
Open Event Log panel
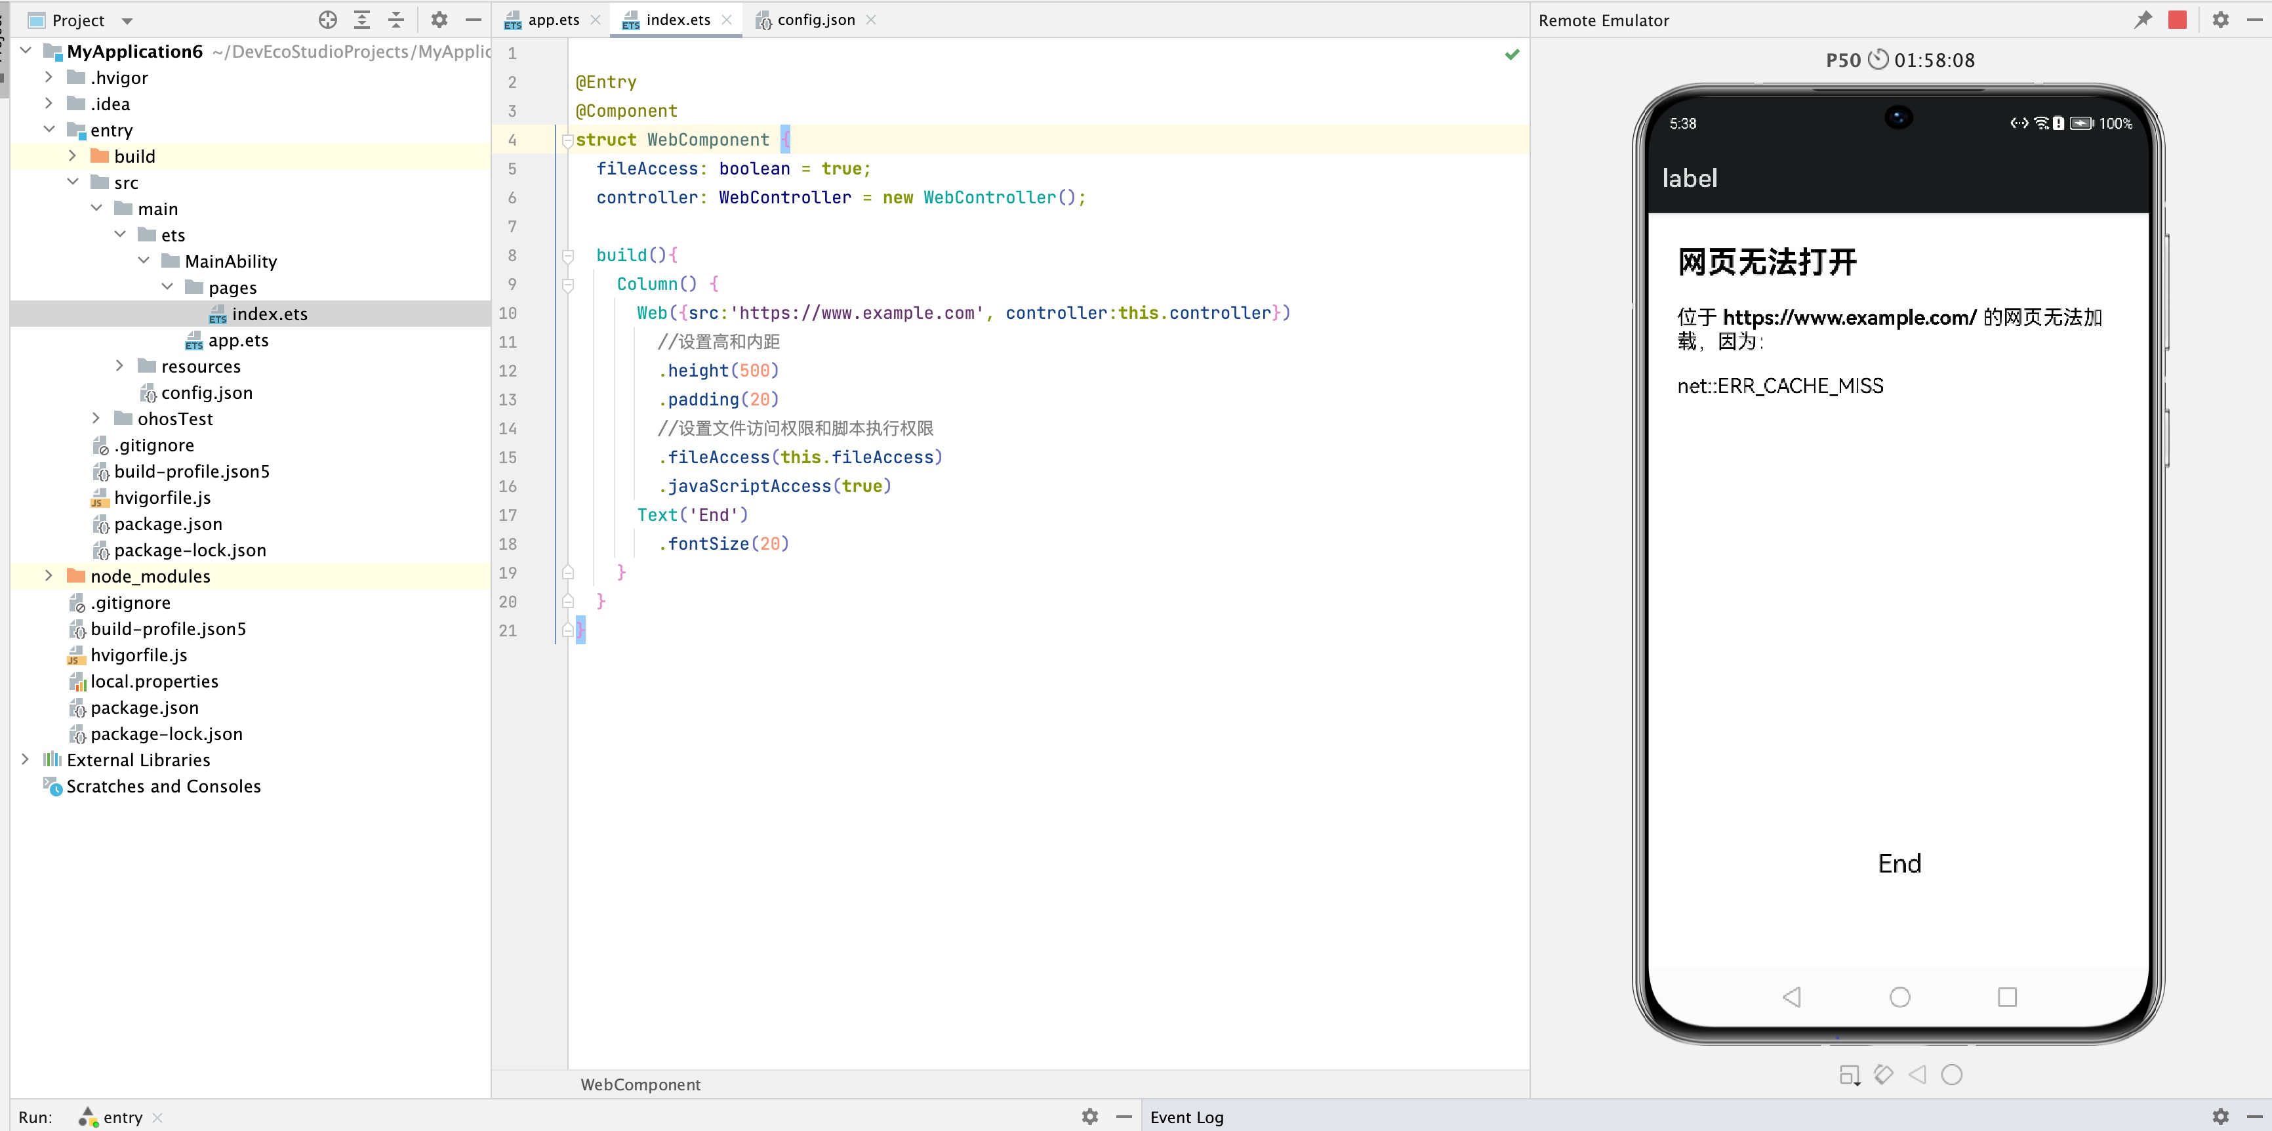coord(1187,1117)
